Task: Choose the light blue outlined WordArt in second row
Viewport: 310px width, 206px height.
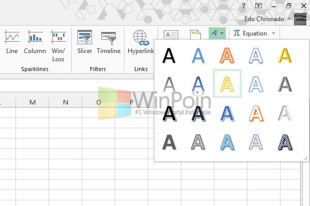Action: click(256, 84)
